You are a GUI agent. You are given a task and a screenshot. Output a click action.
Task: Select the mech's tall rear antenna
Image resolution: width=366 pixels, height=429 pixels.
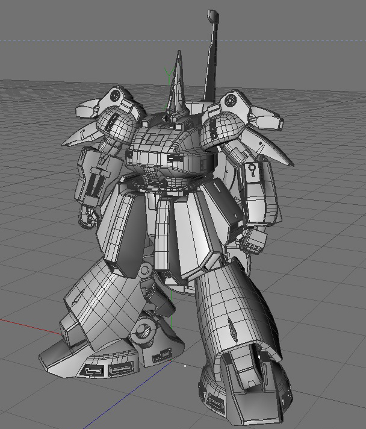coord(211,55)
